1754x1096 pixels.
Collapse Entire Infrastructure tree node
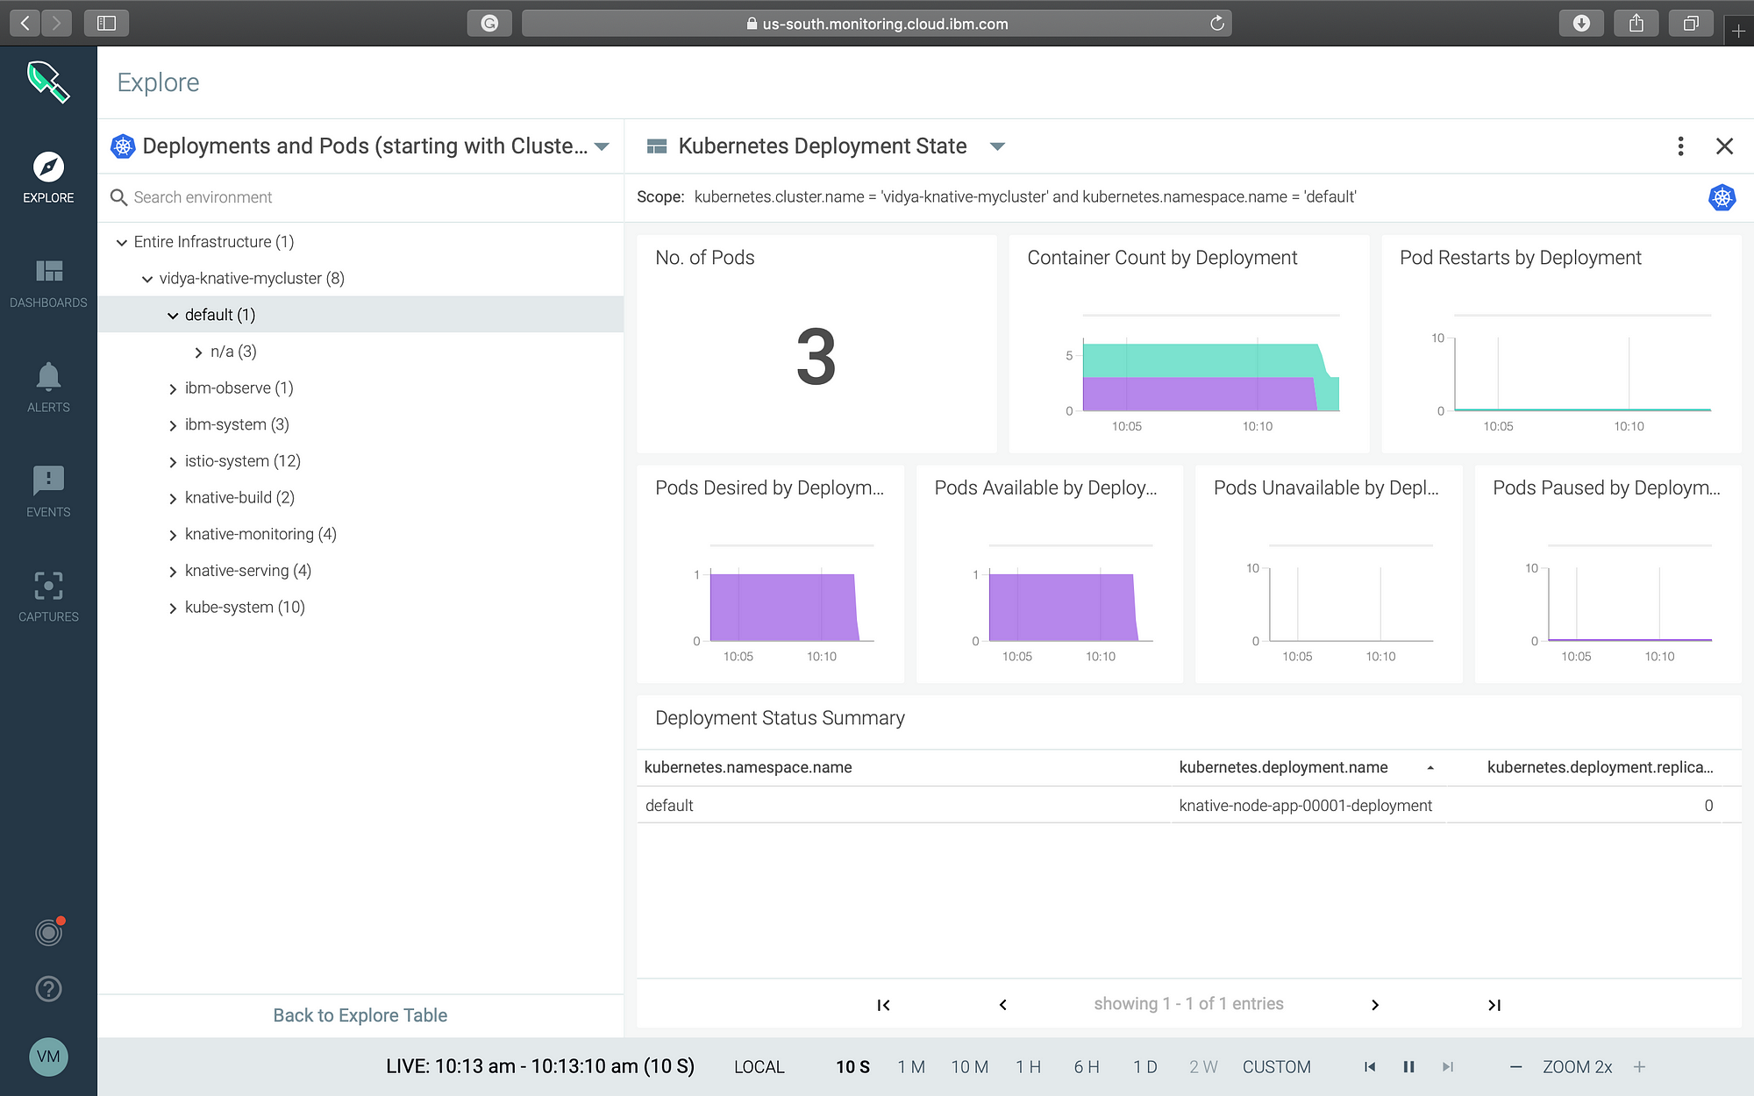pos(122,243)
